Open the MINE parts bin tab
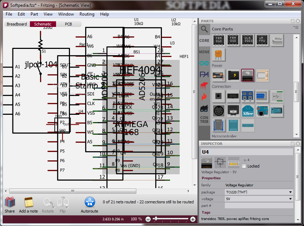The height and width of the screenshot is (226, 304). point(204,52)
